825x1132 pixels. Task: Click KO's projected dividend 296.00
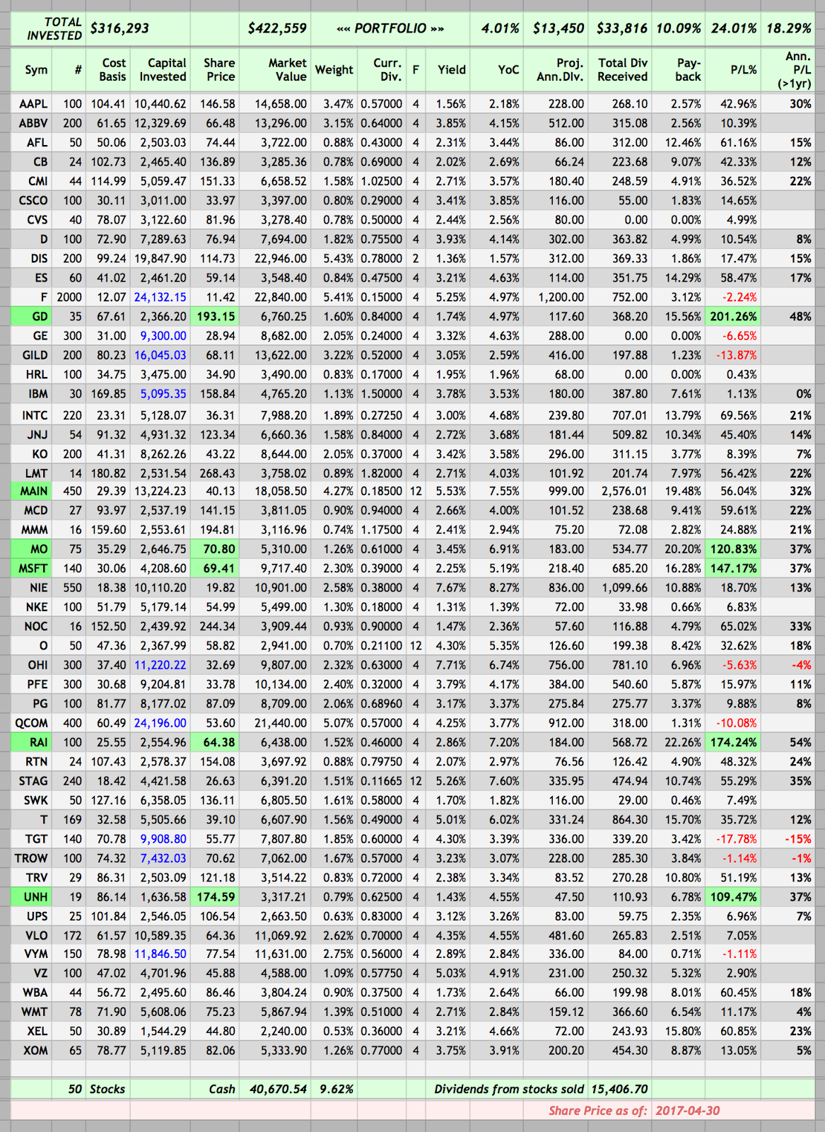(556, 454)
